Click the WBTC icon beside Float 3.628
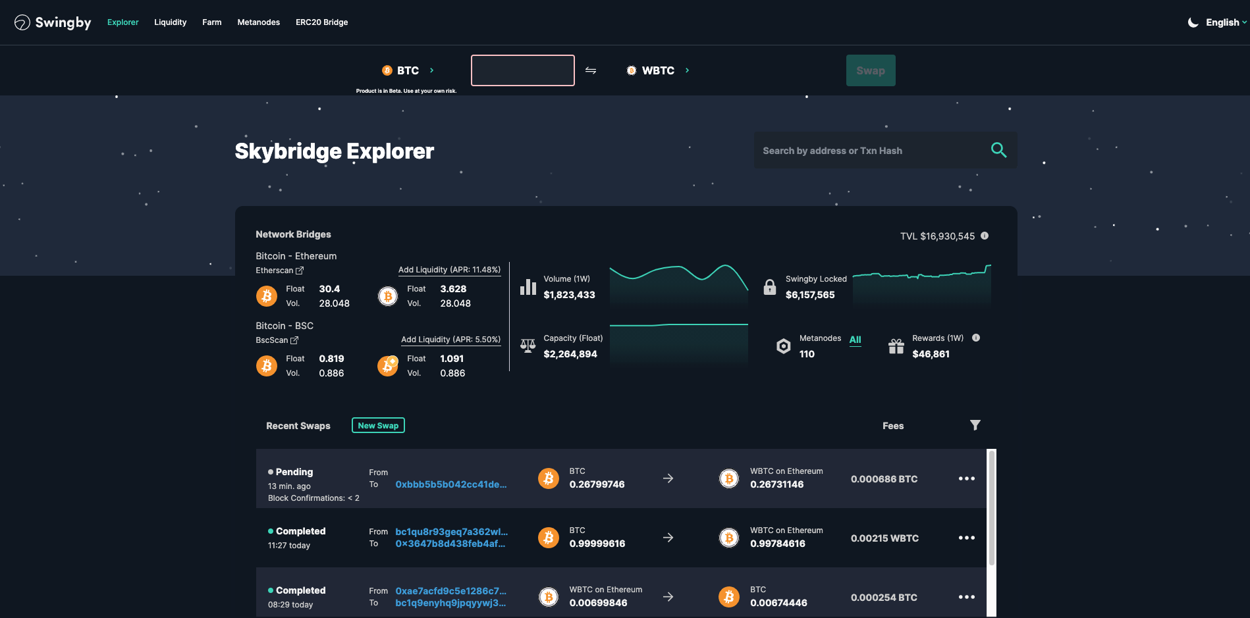Viewport: 1250px width, 618px height. [x=388, y=296]
